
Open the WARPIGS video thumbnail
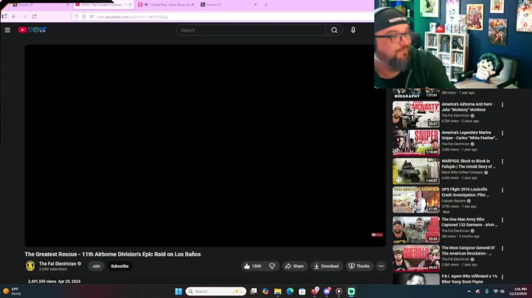tap(416, 171)
